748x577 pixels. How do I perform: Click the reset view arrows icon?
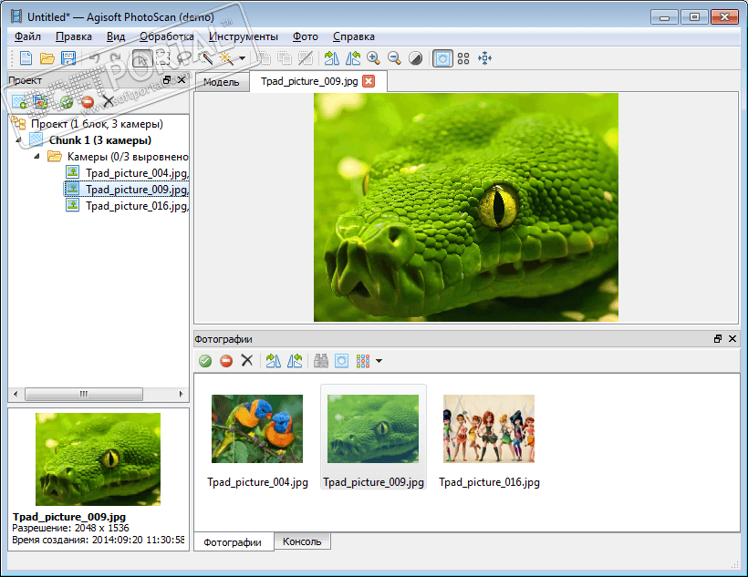tap(484, 58)
